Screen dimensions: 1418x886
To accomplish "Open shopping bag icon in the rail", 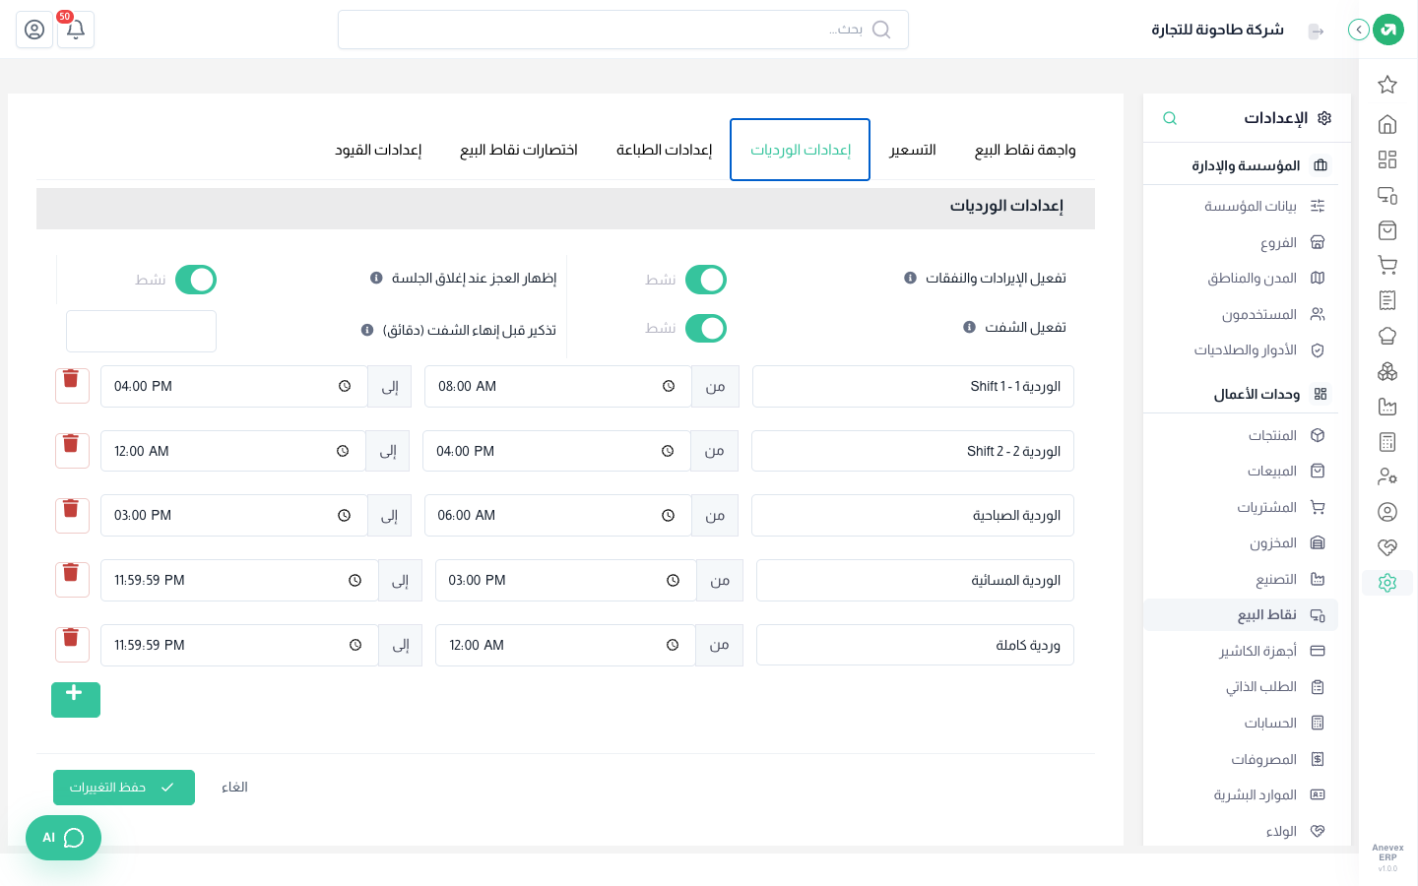I will (1387, 230).
